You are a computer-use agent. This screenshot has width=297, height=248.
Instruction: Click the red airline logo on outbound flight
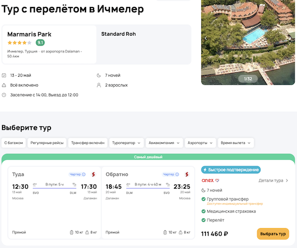[93, 174]
